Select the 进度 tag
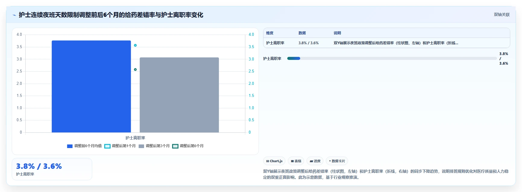The height and width of the screenshot is (192, 522). 315,161
